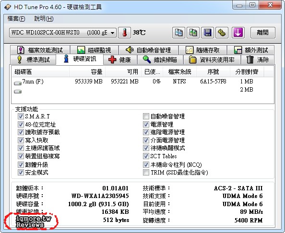Open options with the gears icon

(222, 33)
